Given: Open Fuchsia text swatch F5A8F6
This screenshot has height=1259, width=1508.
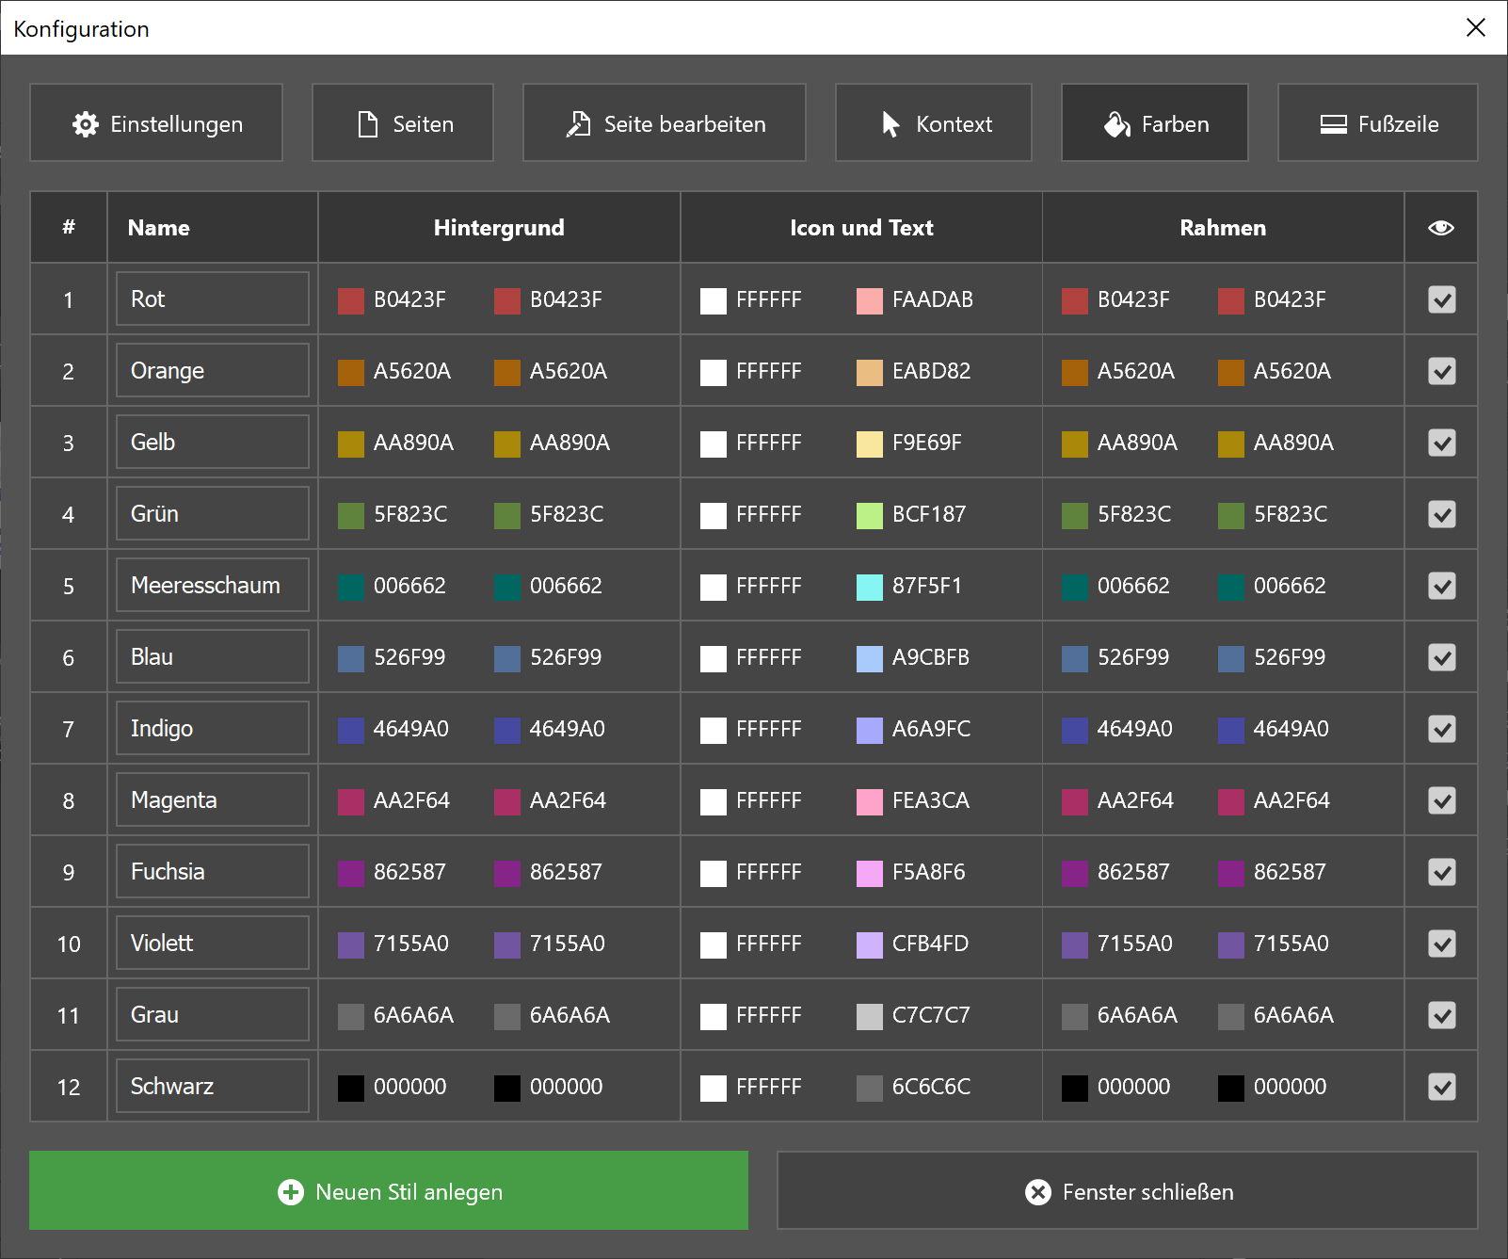Looking at the screenshot, I should click(x=870, y=874).
